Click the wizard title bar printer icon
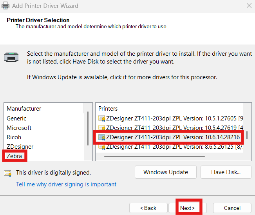Image resolution: width=255 pixels, height=215 pixels. coord(5,6)
